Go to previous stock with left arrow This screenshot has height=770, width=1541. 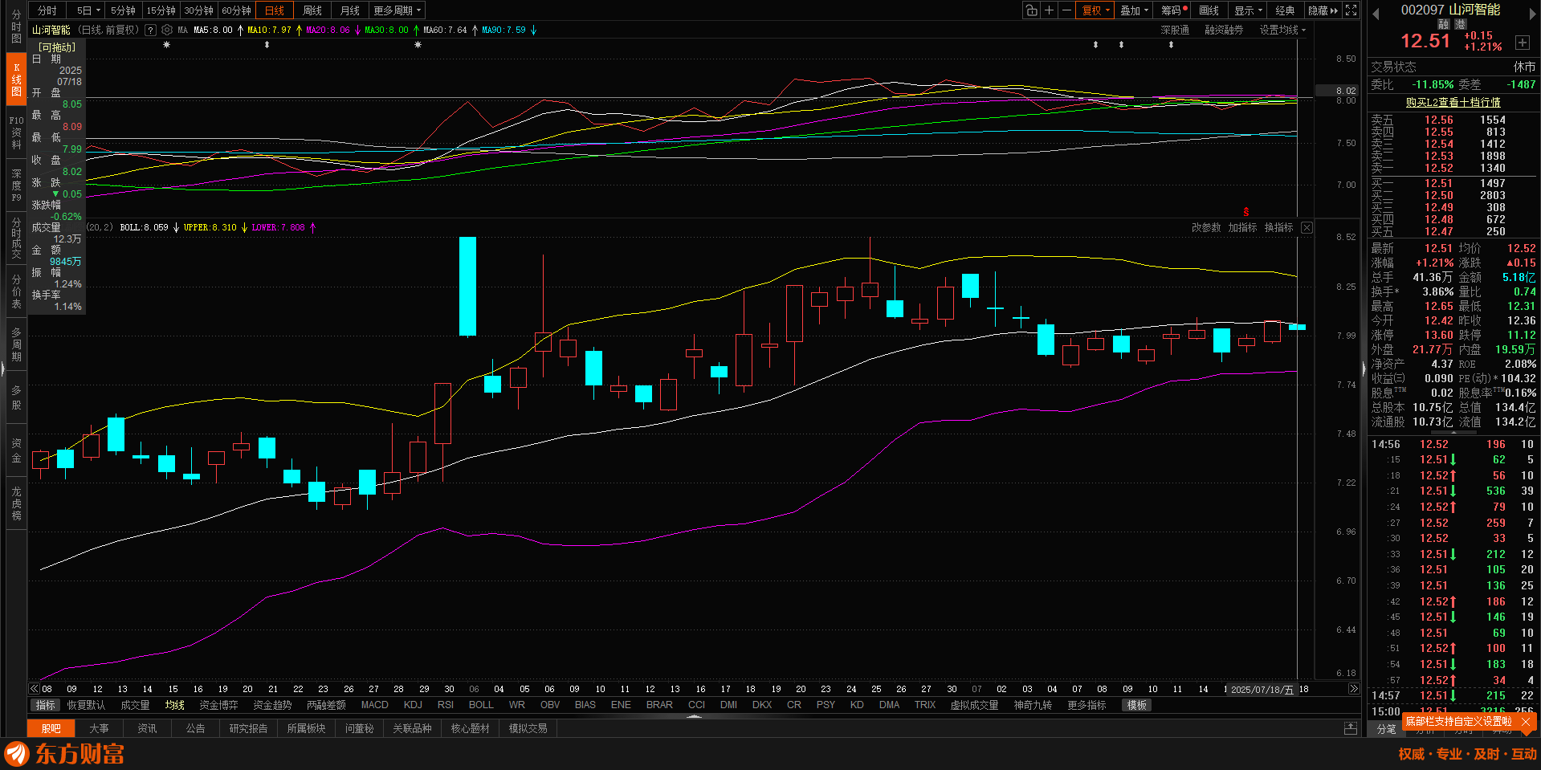1375,14
